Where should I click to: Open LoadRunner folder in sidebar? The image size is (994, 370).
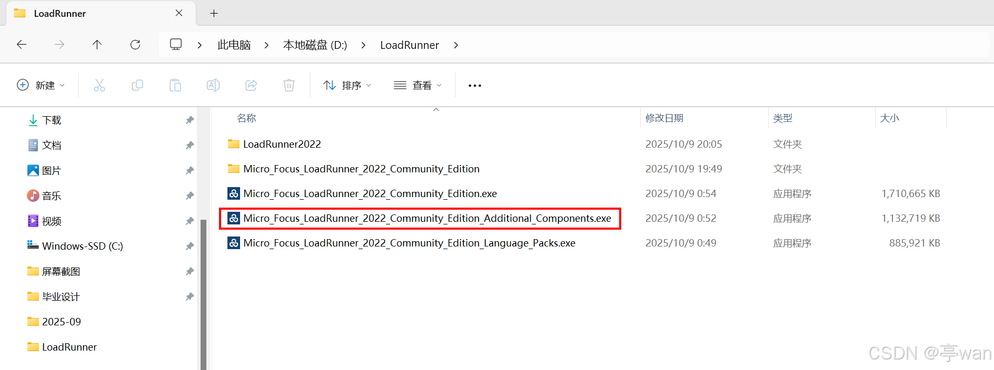[x=62, y=347]
